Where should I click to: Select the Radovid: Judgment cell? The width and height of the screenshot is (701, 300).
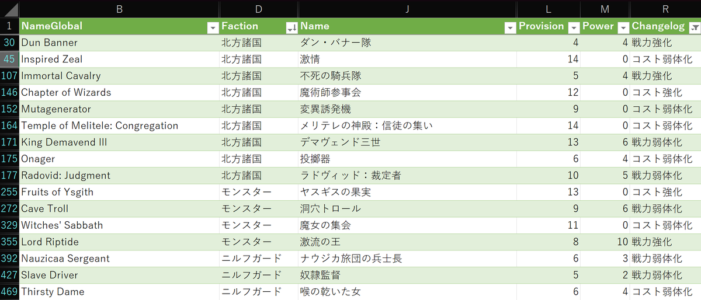point(119,176)
